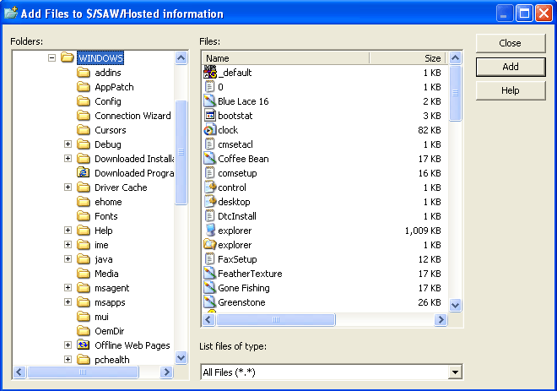Click the bootstat file icon
Screen dimensions: 557x391
click(210, 116)
